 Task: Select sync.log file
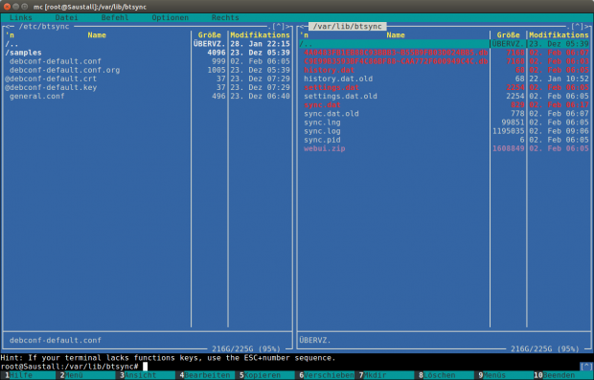(444, 131)
